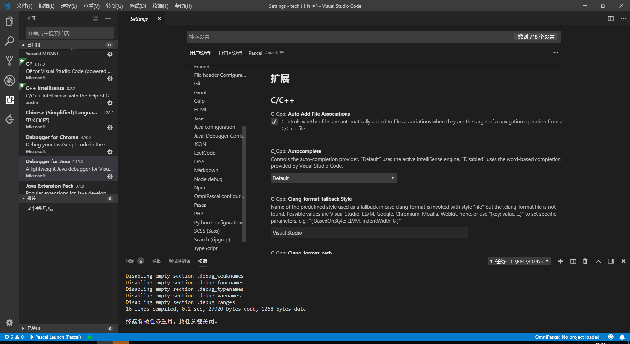Open the C_Cpp Autocomplete dropdown
Image resolution: width=630 pixels, height=344 pixels.
(x=333, y=178)
